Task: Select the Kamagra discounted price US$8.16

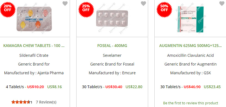Action: [54, 87]
